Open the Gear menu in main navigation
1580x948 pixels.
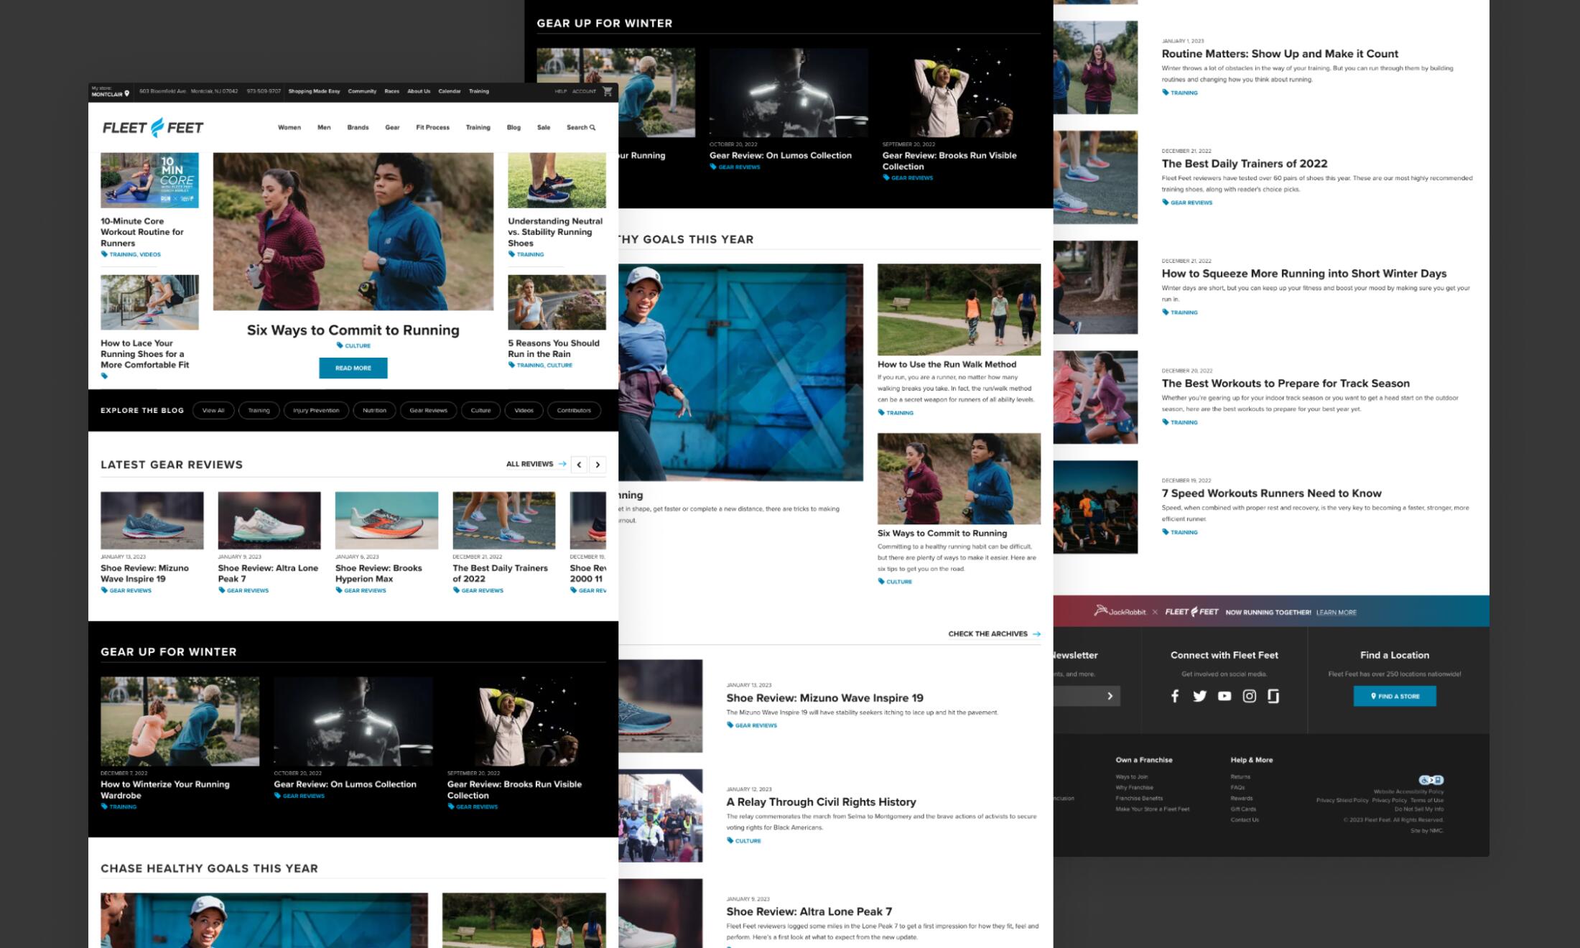pos(392,128)
